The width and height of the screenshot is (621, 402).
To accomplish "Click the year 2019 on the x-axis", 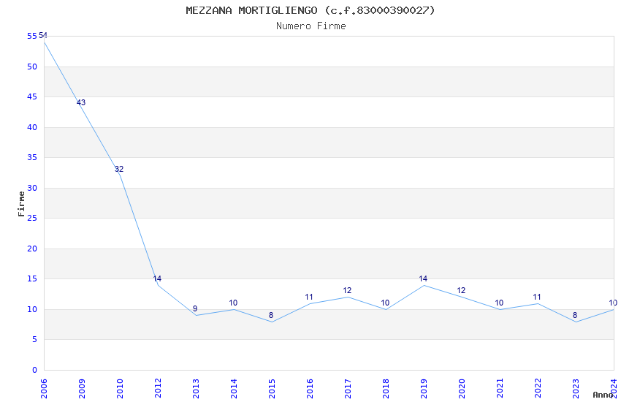I will [424, 389].
